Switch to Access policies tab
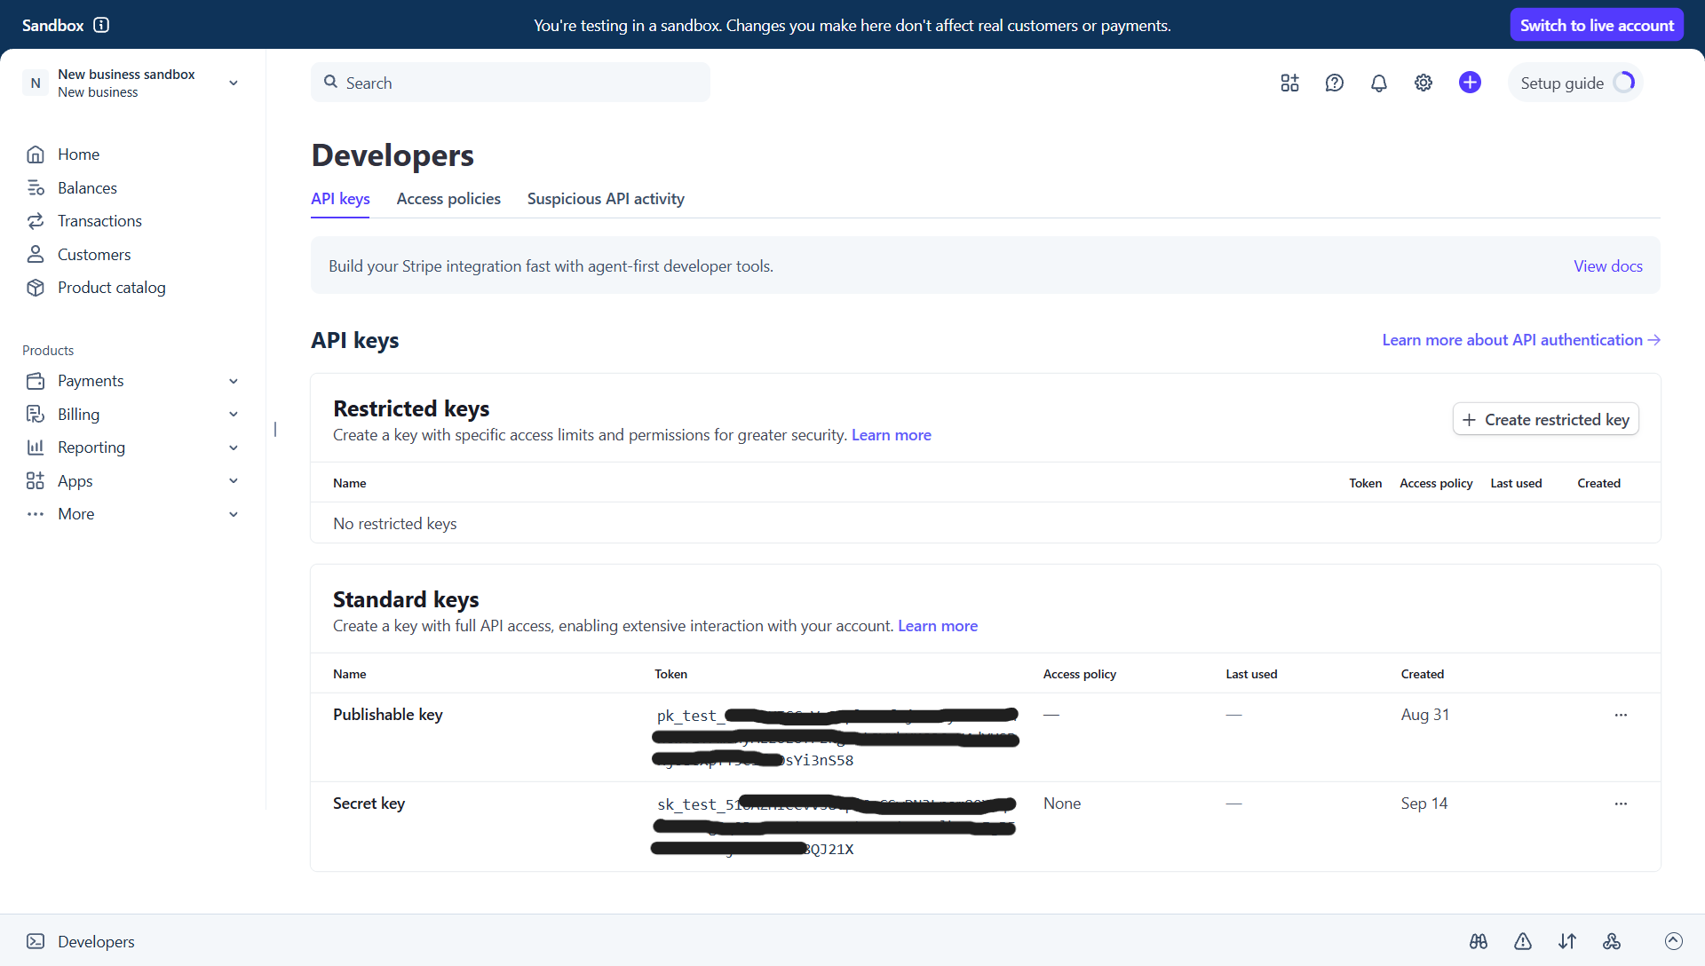The image size is (1705, 966). pos(448,199)
